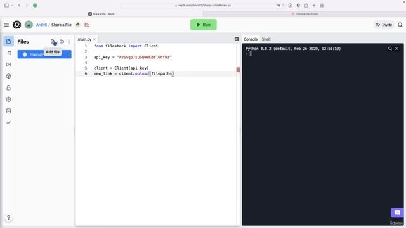Run the program with Run button

coord(204,25)
